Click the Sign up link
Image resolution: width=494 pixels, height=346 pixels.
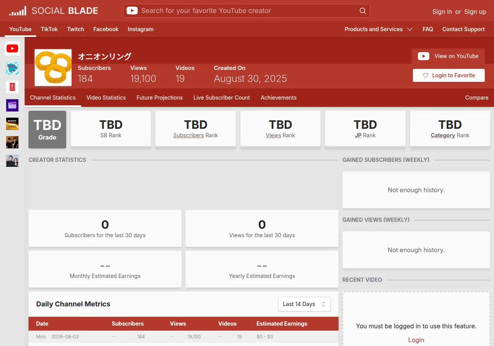[475, 12]
